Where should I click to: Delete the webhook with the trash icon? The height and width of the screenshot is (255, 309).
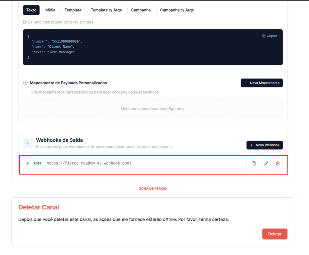click(278, 163)
